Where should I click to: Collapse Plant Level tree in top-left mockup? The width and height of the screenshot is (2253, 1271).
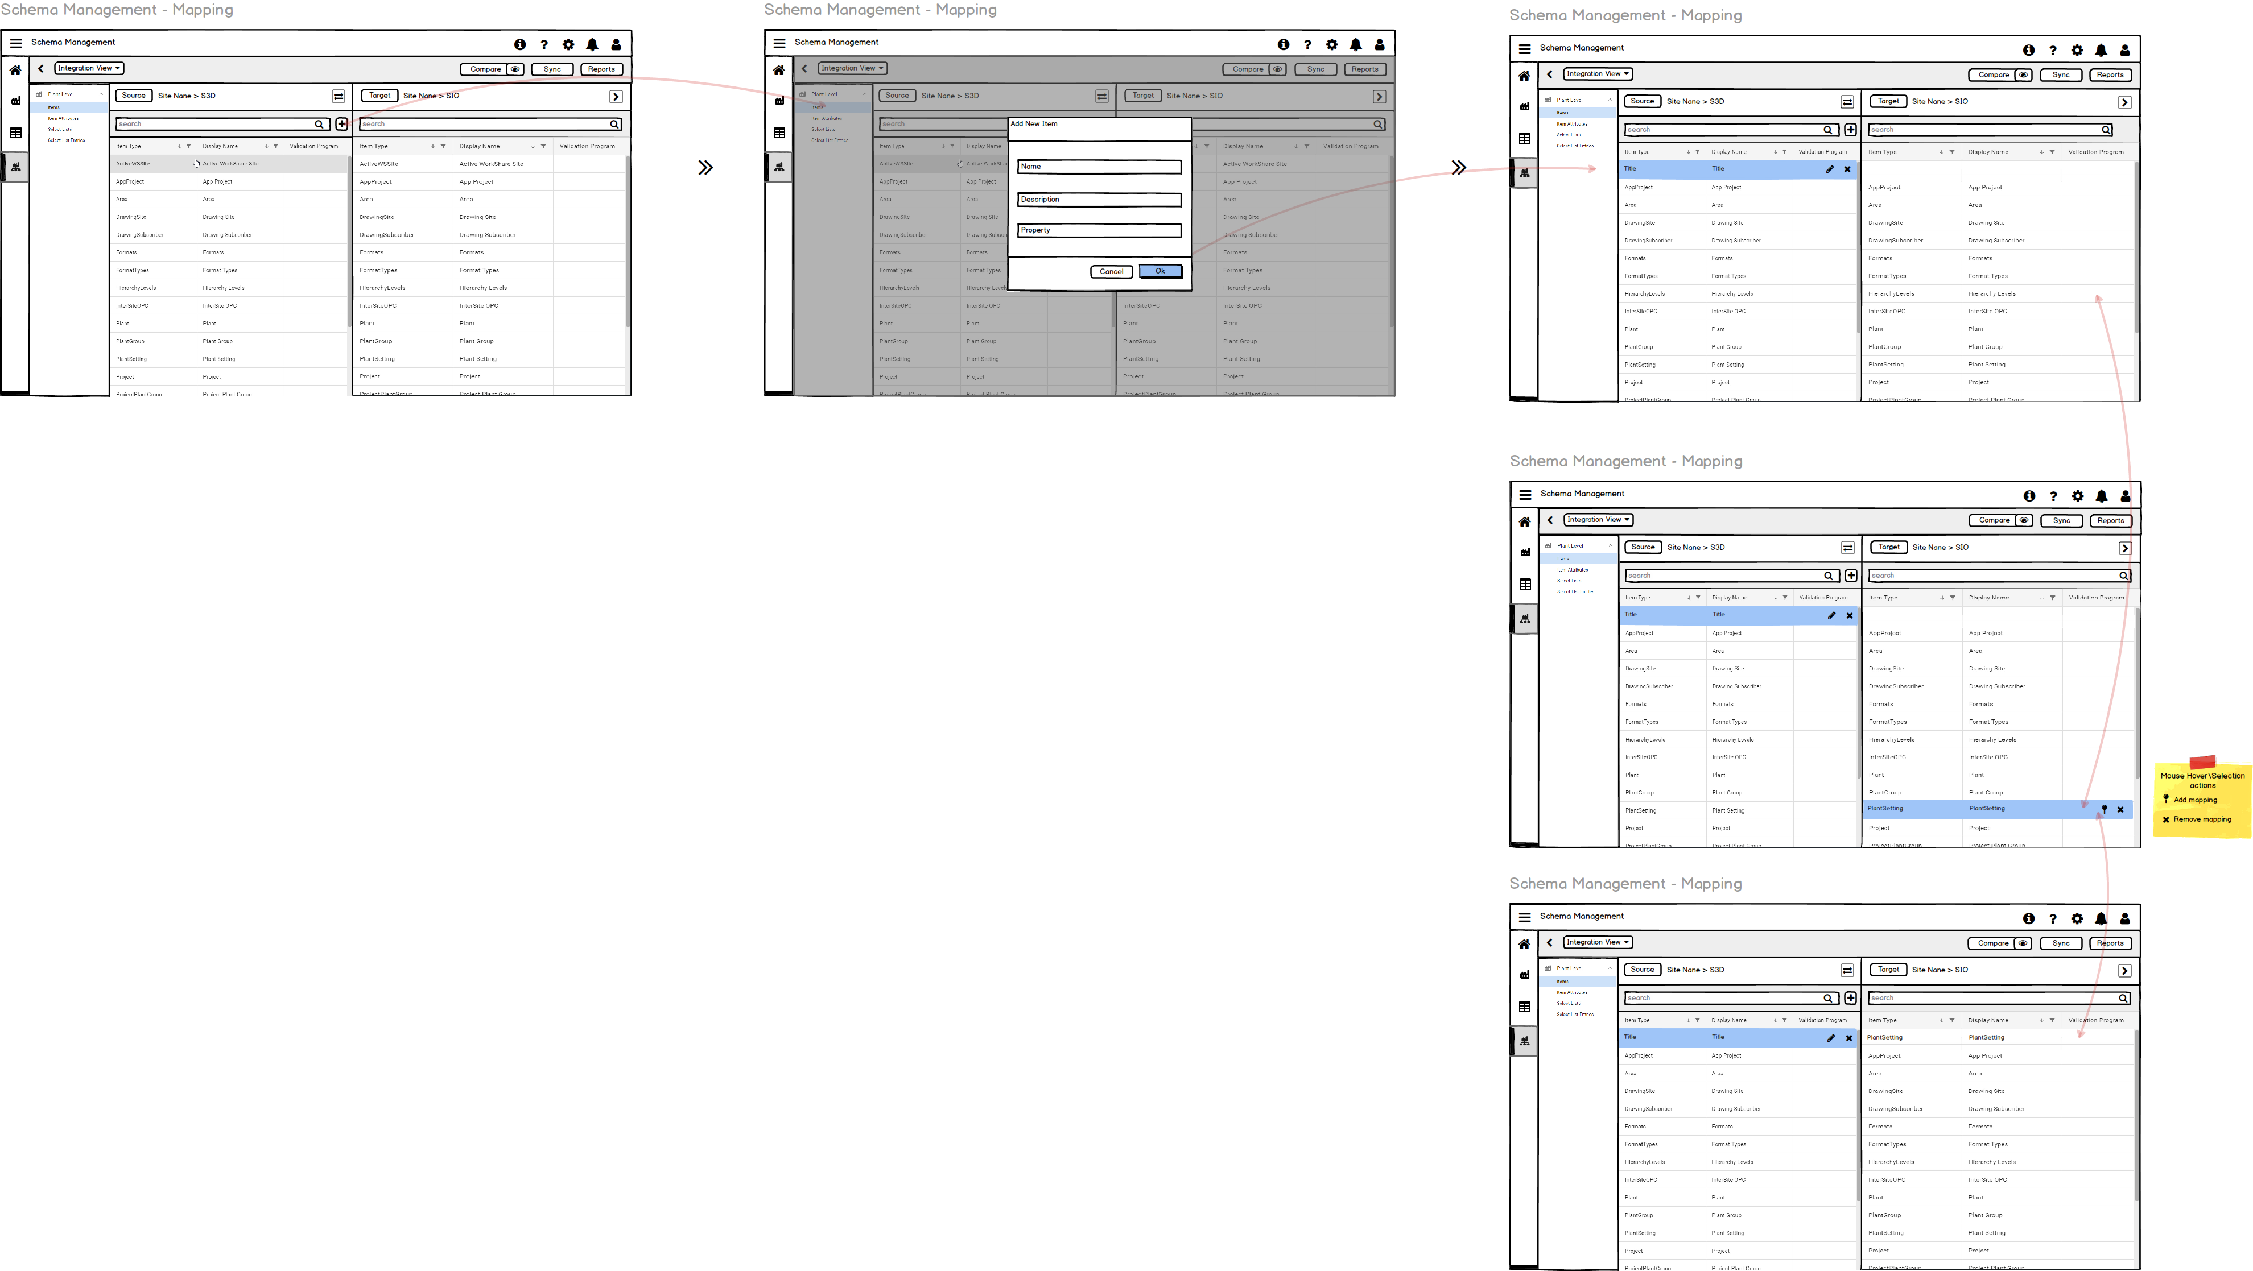click(x=101, y=94)
